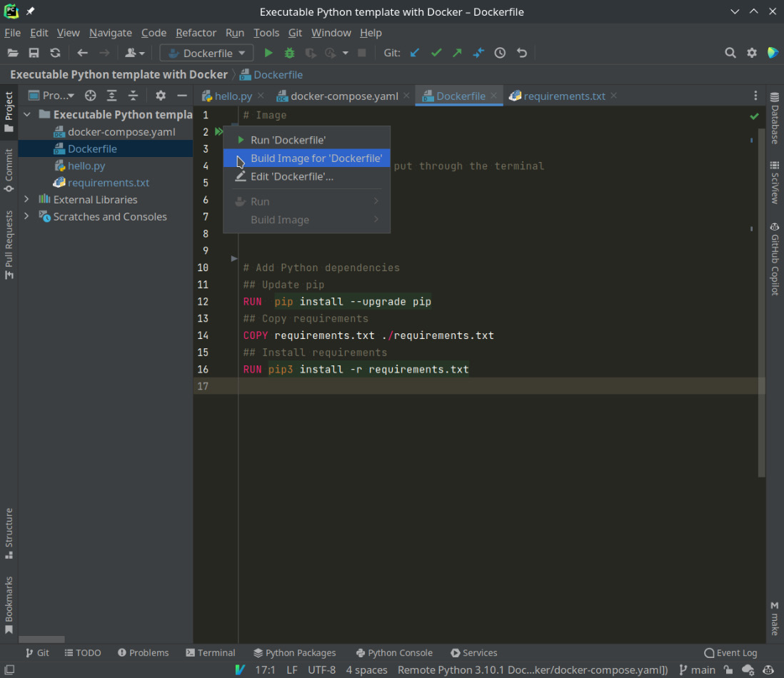Switch to the docker-compose.yaml editor tab

344,96
